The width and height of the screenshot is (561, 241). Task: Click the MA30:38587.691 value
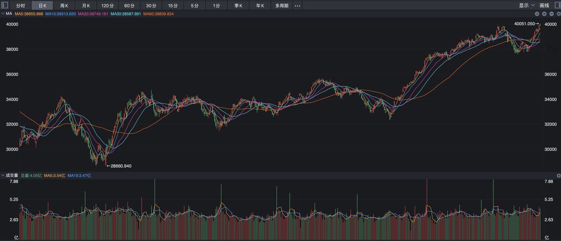[126, 14]
